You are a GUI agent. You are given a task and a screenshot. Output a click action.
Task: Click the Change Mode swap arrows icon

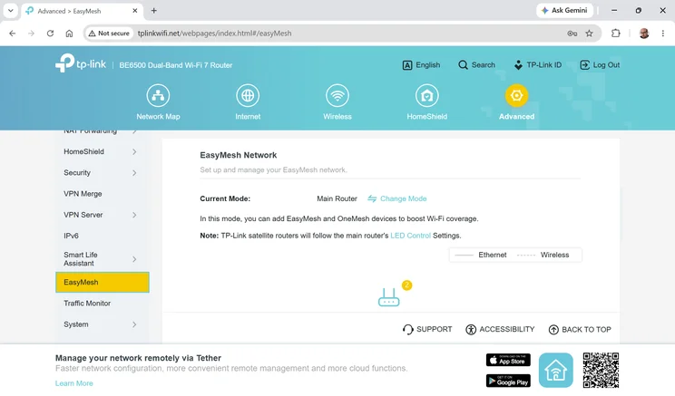(372, 198)
